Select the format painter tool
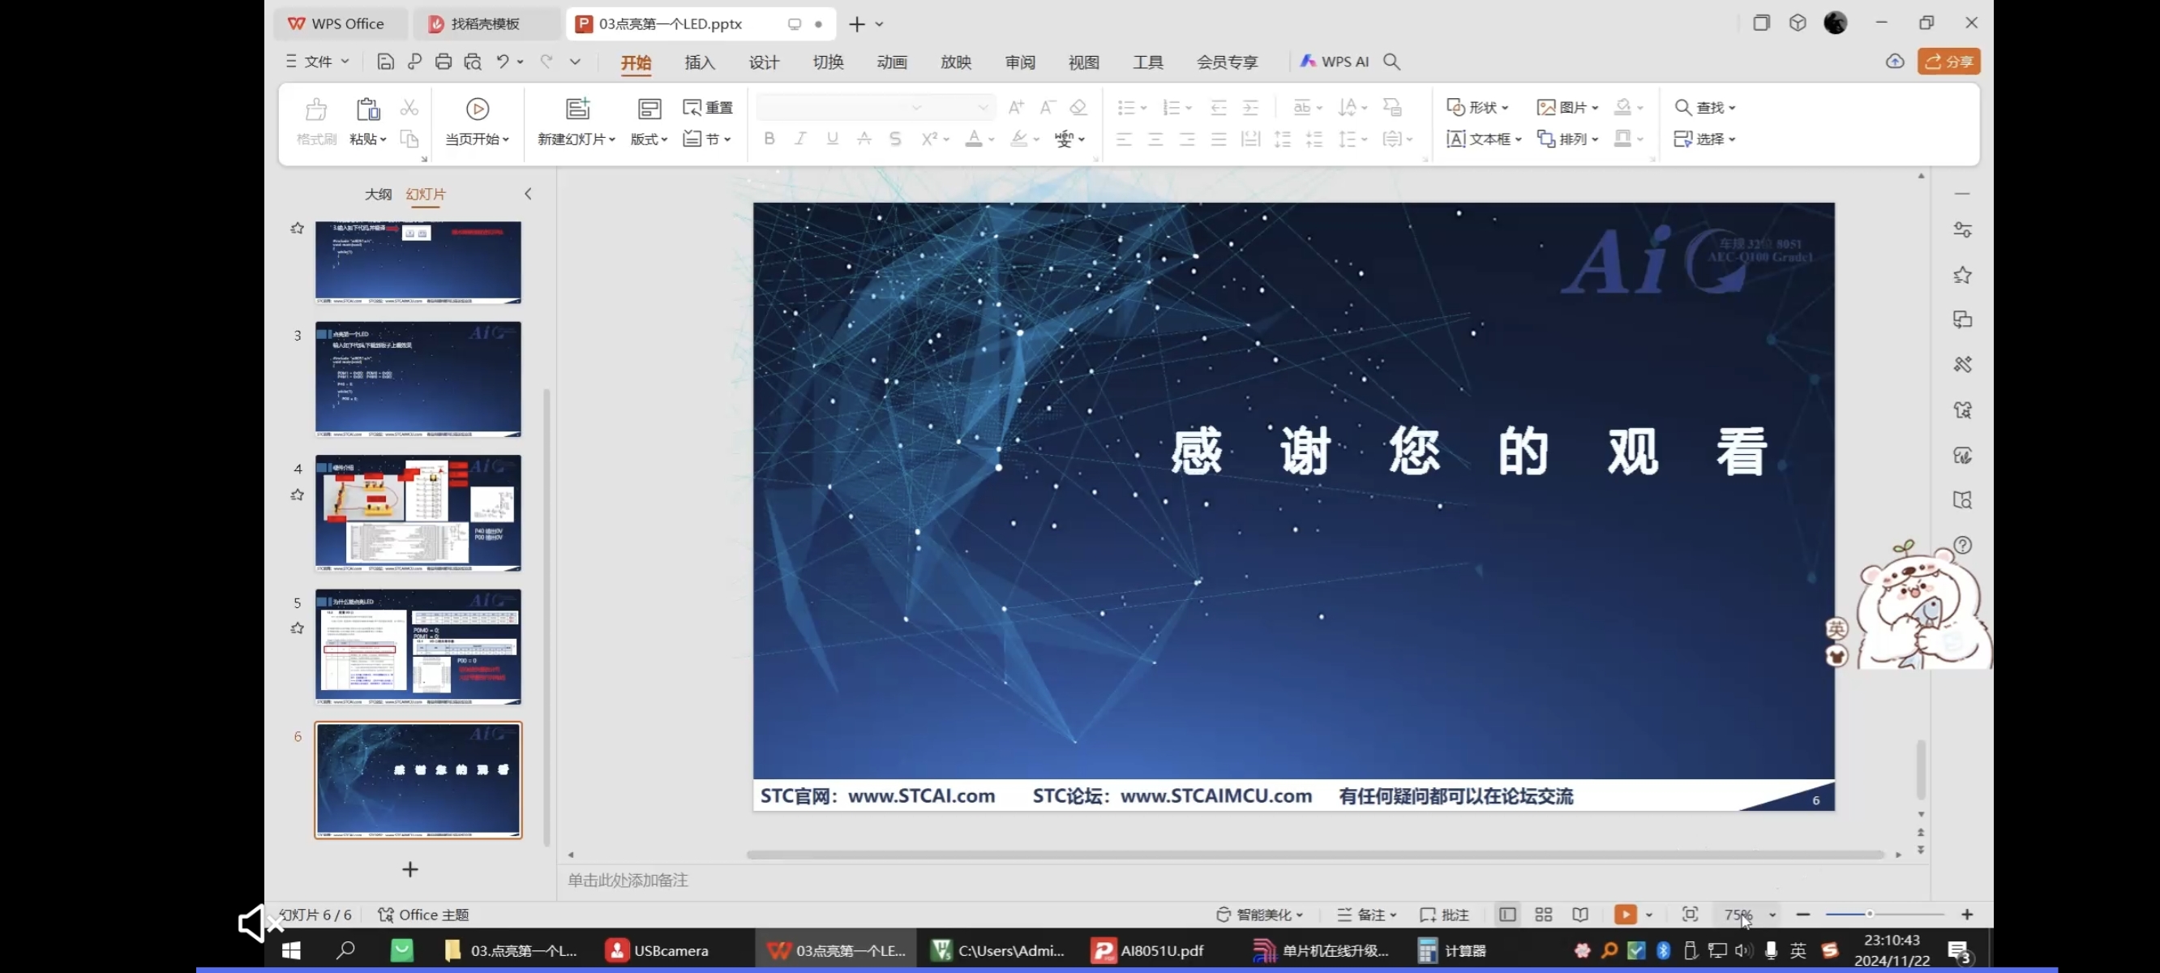Image resolution: width=2160 pixels, height=973 pixels. (x=315, y=122)
